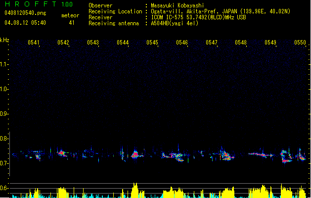The height and width of the screenshot is (198, 311).
Task: Click the meteor echo near 0542
Action: [62, 153]
